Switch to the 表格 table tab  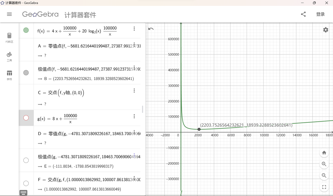(x=9, y=75)
